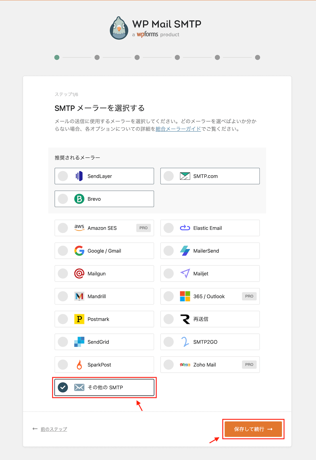Select the Google / Gmail radio button
316x460 pixels.
point(63,251)
